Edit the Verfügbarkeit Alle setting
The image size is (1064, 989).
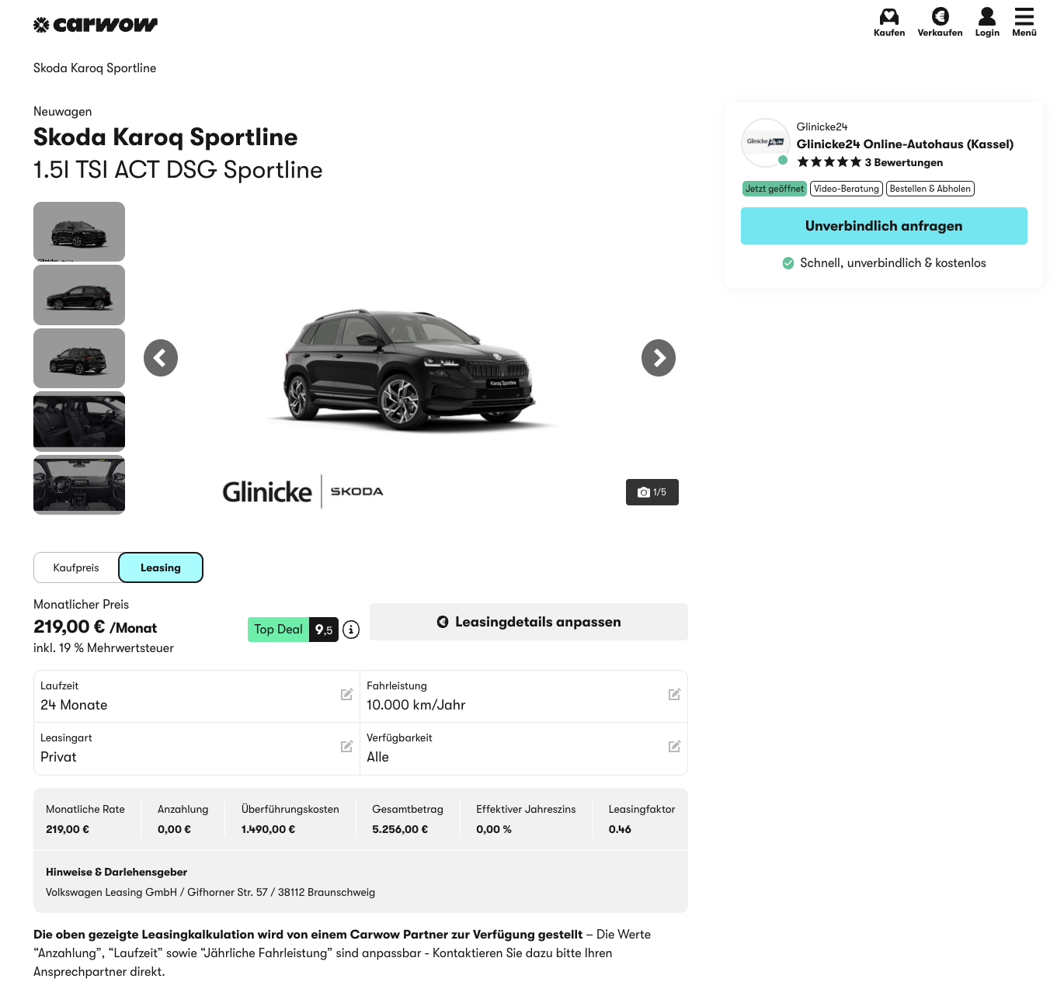click(x=674, y=747)
